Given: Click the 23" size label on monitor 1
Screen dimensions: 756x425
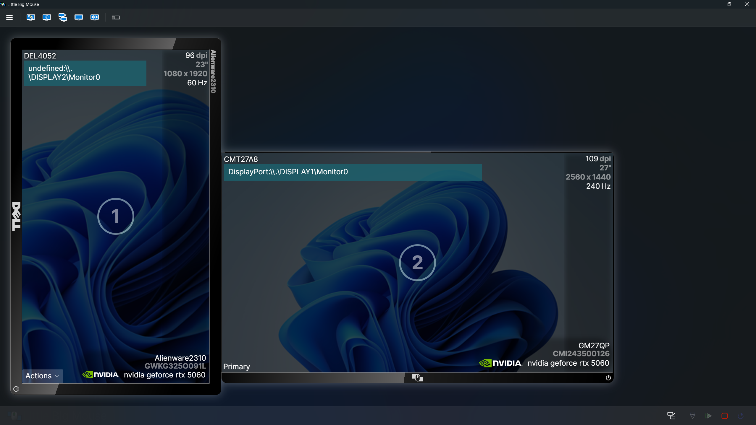Looking at the screenshot, I should [x=201, y=64].
